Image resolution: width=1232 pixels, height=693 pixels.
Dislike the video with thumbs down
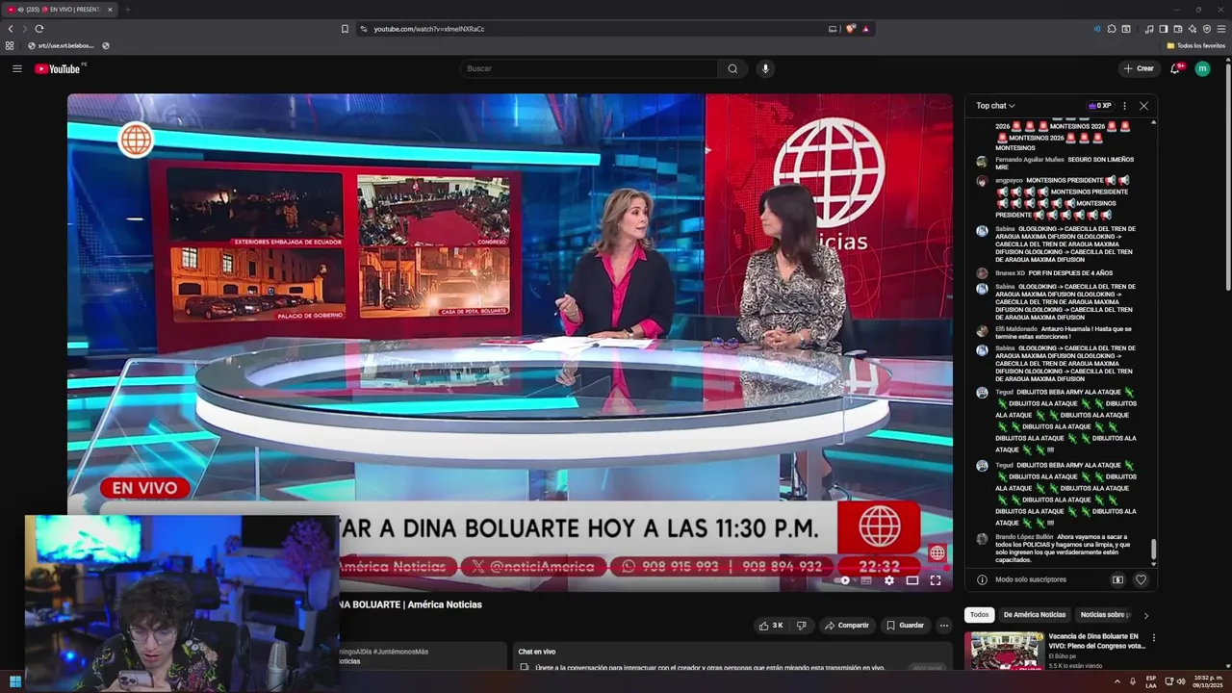801,626
